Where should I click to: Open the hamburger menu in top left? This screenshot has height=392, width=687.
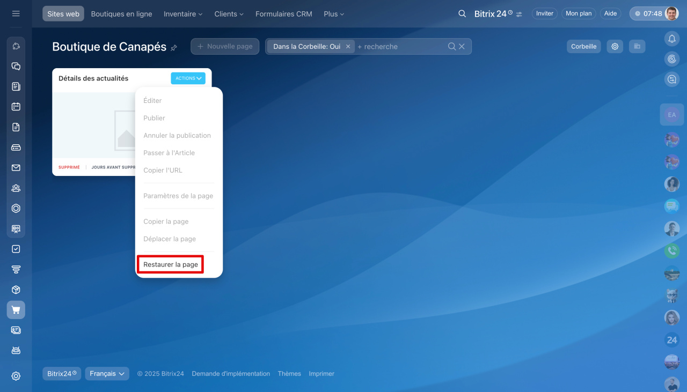coord(16,13)
